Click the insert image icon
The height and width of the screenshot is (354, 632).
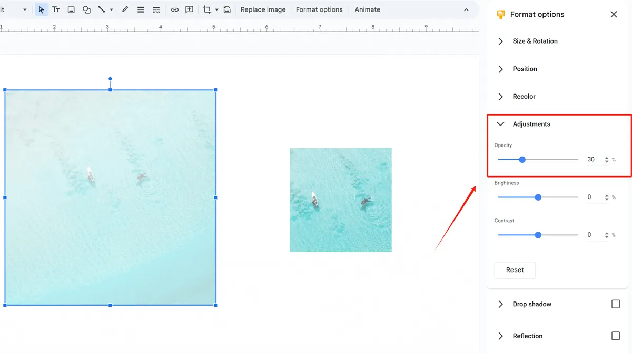(71, 10)
